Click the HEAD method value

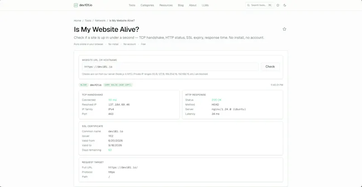pos(215,105)
